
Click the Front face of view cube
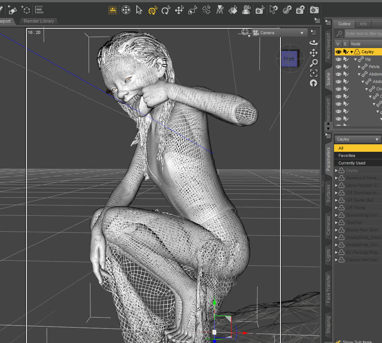pos(289,59)
